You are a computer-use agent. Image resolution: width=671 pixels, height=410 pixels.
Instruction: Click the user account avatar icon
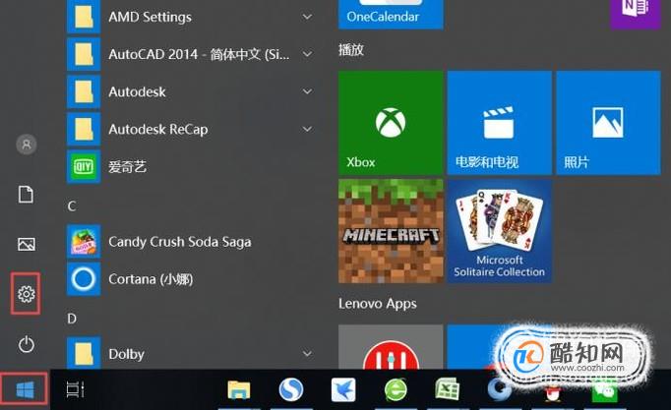tap(27, 145)
